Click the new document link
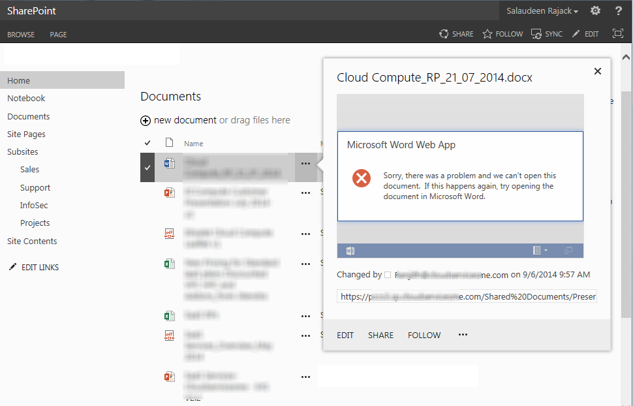This screenshot has height=406, width=633. click(185, 120)
